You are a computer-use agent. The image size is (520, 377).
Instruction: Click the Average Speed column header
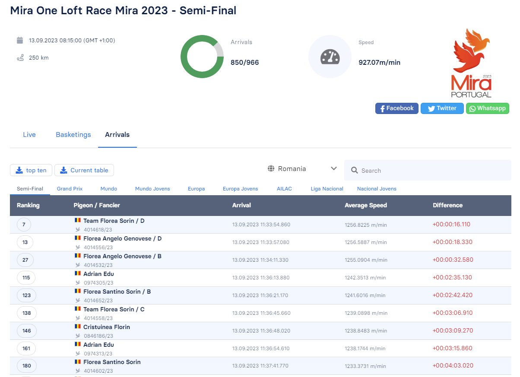click(366, 205)
